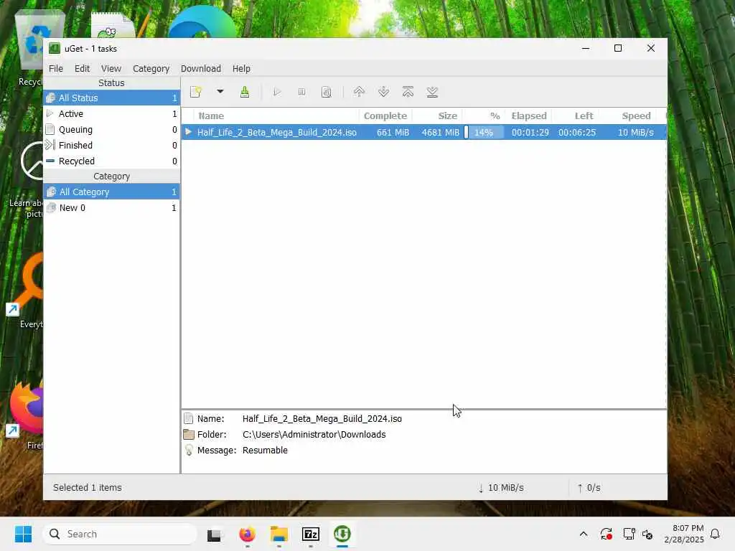
Task: Click the download speed in status bar
Action: [x=500, y=488]
